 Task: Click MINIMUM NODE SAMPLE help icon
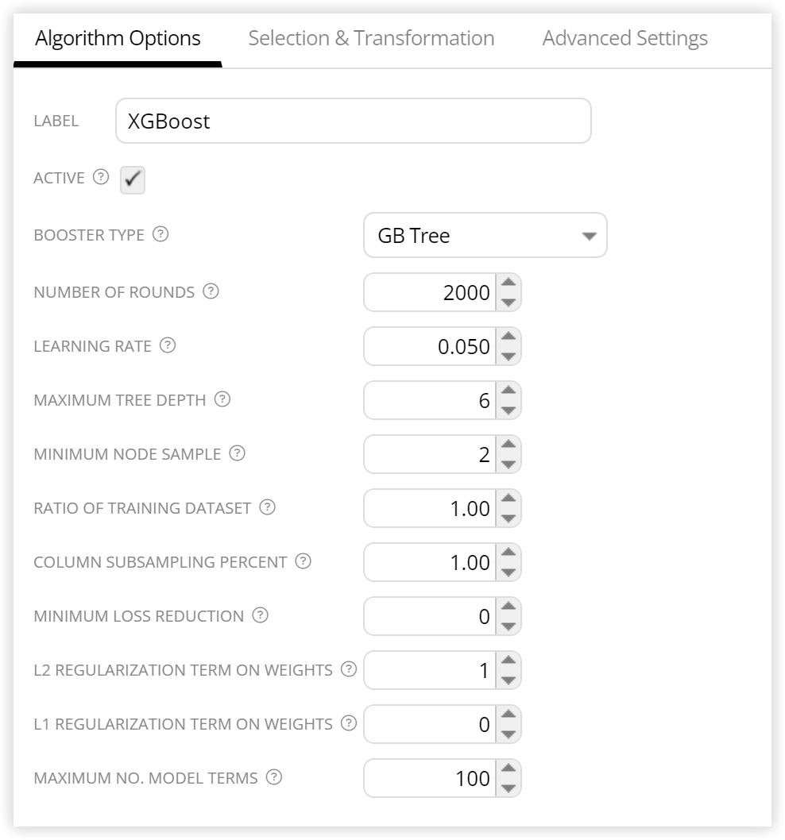click(237, 453)
